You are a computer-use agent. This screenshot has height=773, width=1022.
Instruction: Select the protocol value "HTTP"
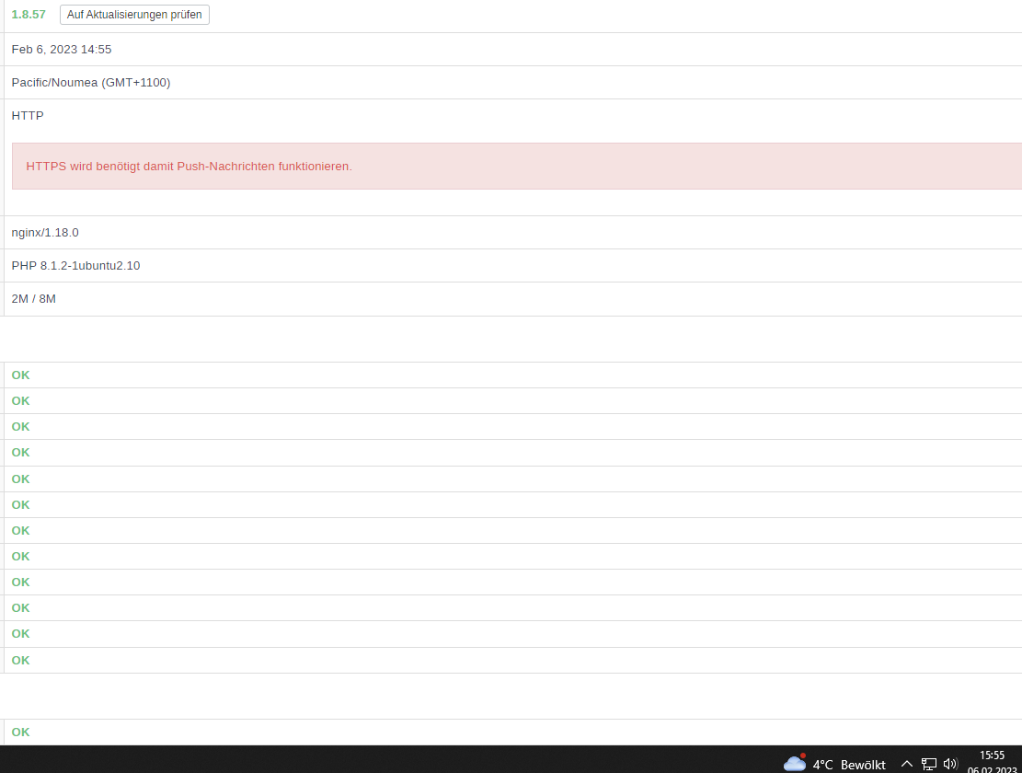[x=28, y=115]
